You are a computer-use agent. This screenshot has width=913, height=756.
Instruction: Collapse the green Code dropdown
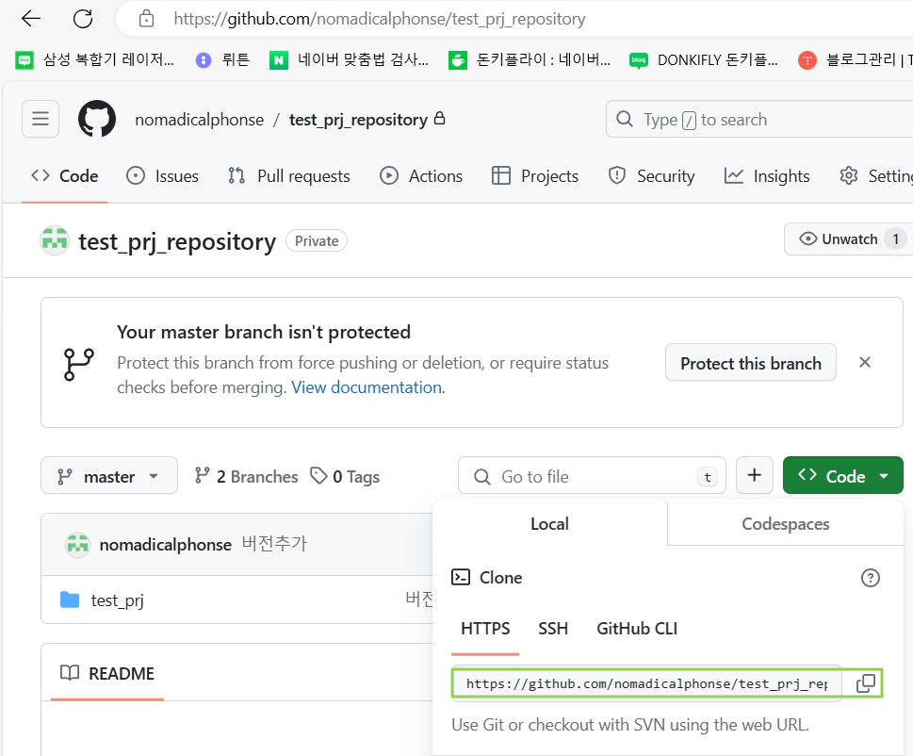pyautogui.click(x=842, y=475)
